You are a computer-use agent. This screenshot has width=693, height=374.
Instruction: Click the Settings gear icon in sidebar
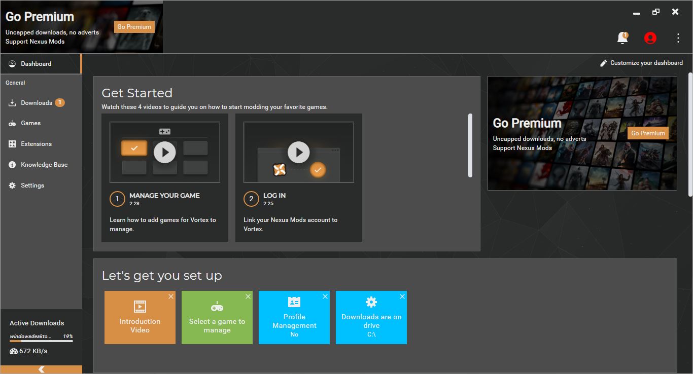coord(12,185)
